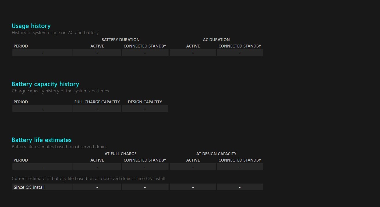This screenshot has height=207, width=380.
Task: Select 'History of system usage on AC and battery' text
Action: [x=55, y=33]
